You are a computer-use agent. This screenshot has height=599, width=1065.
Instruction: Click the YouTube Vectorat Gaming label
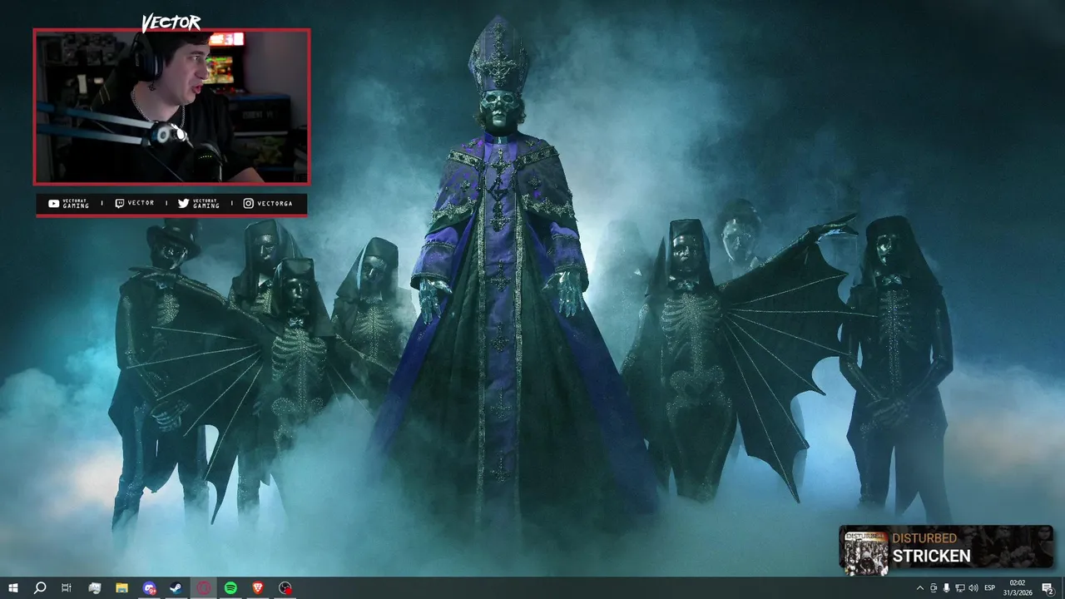(69, 204)
